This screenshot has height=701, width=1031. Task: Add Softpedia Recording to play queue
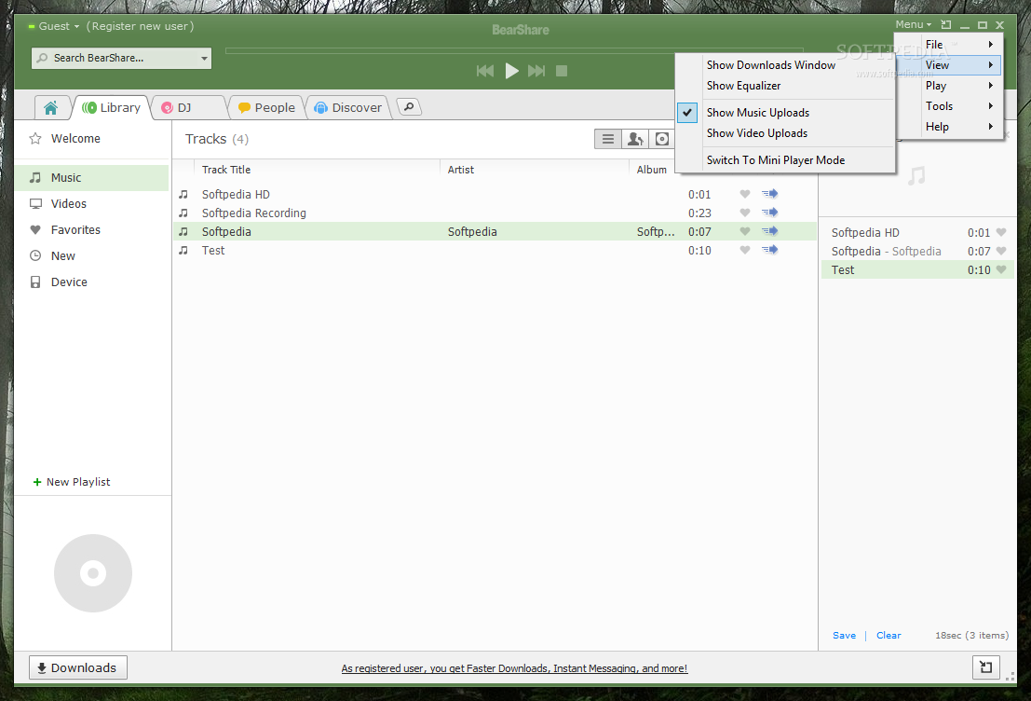coord(770,212)
